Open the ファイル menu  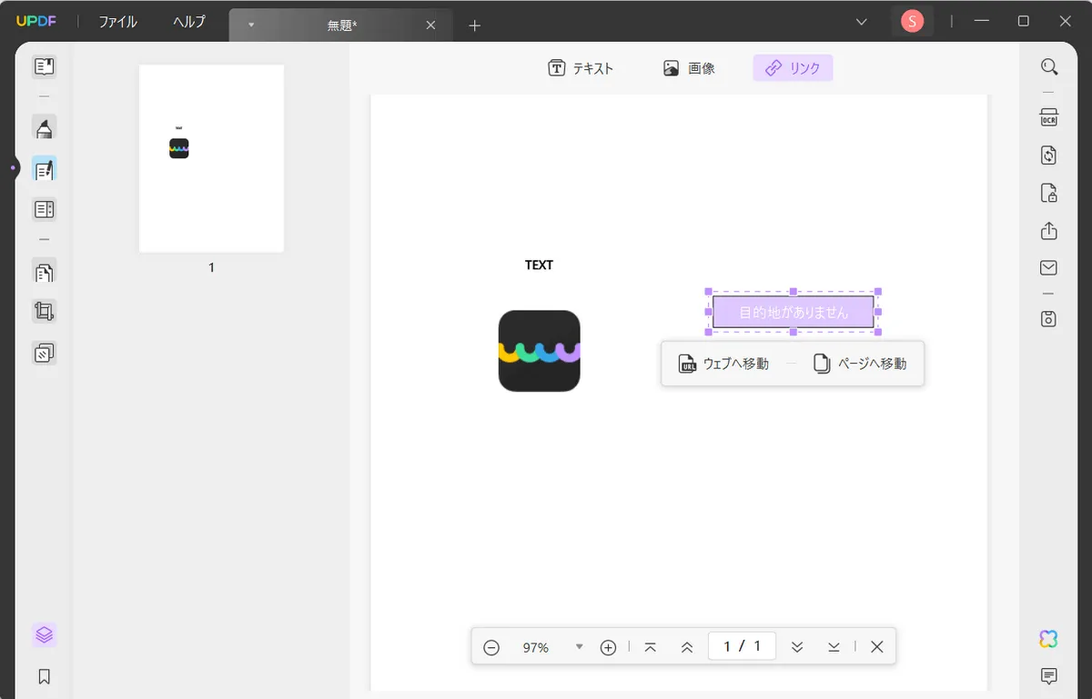(118, 22)
